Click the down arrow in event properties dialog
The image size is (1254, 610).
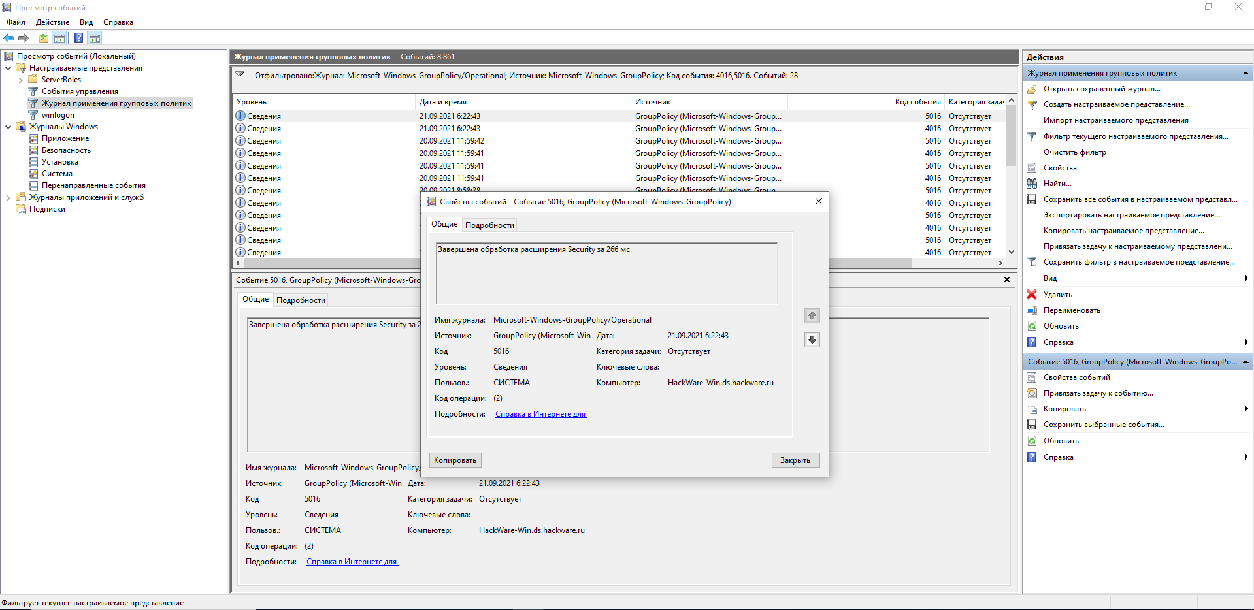pyautogui.click(x=812, y=340)
